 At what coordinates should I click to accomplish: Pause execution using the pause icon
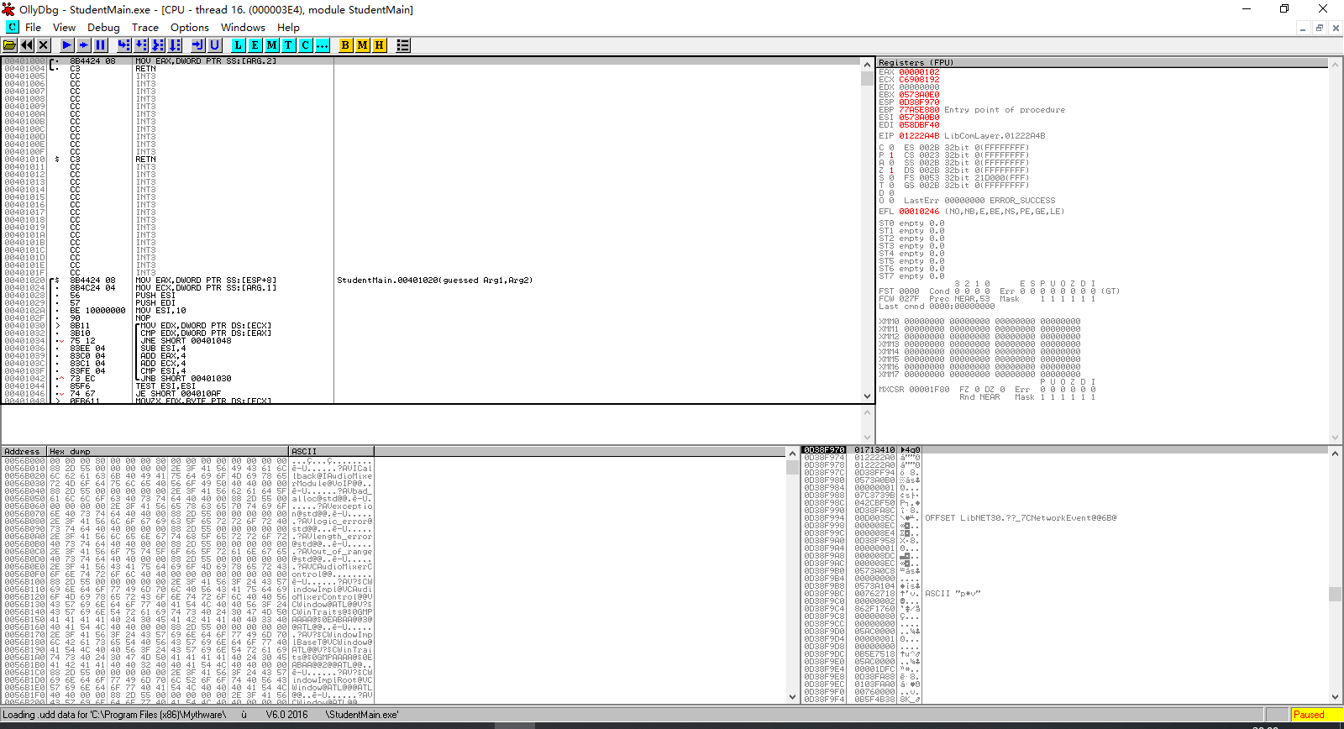point(101,45)
